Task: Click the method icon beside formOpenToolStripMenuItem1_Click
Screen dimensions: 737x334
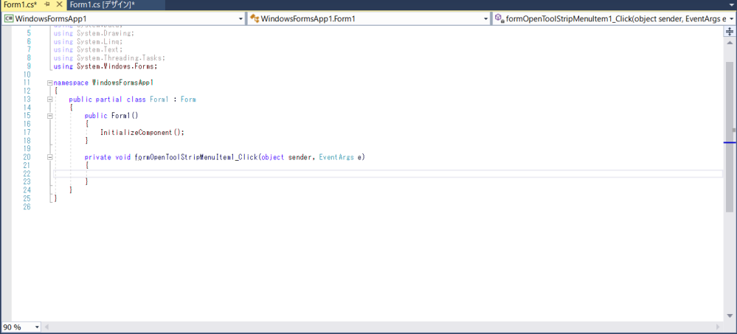Action: pos(499,18)
